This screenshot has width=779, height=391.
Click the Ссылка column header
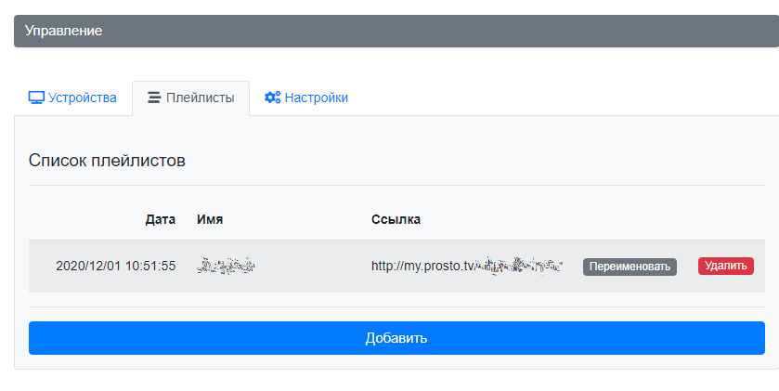[396, 219]
